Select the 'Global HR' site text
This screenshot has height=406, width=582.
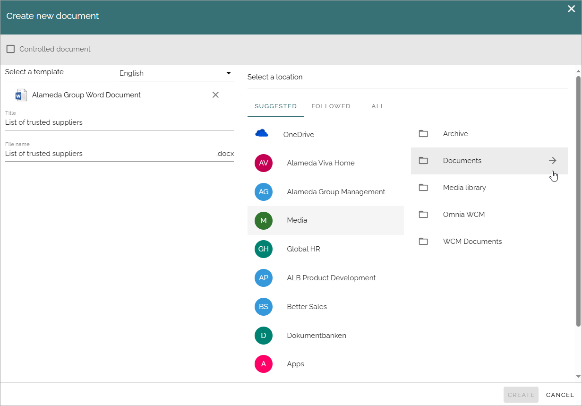pos(304,249)
